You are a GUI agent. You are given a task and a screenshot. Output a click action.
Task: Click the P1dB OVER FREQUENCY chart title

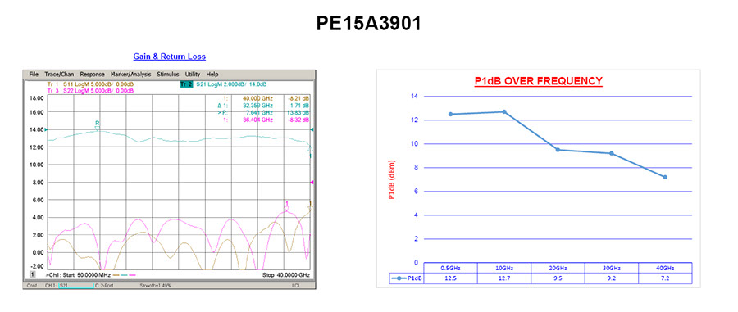pos(539,81)
